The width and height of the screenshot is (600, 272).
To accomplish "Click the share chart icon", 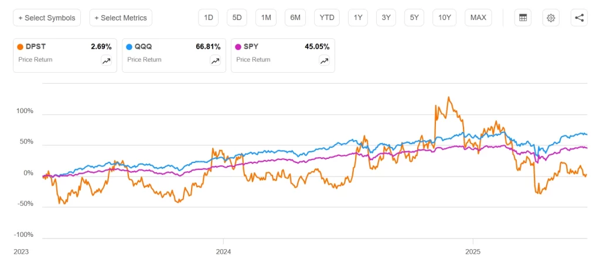I will pyautogui.click(x=579, y=18).
